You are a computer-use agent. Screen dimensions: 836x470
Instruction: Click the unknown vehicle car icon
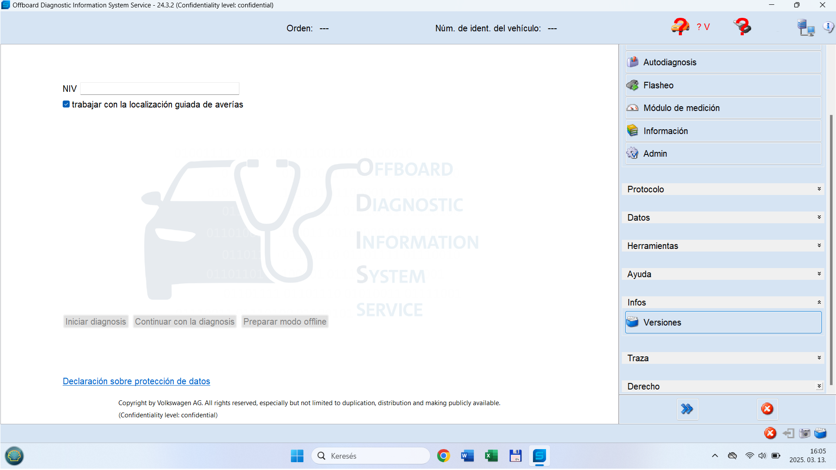pos(680,27)
